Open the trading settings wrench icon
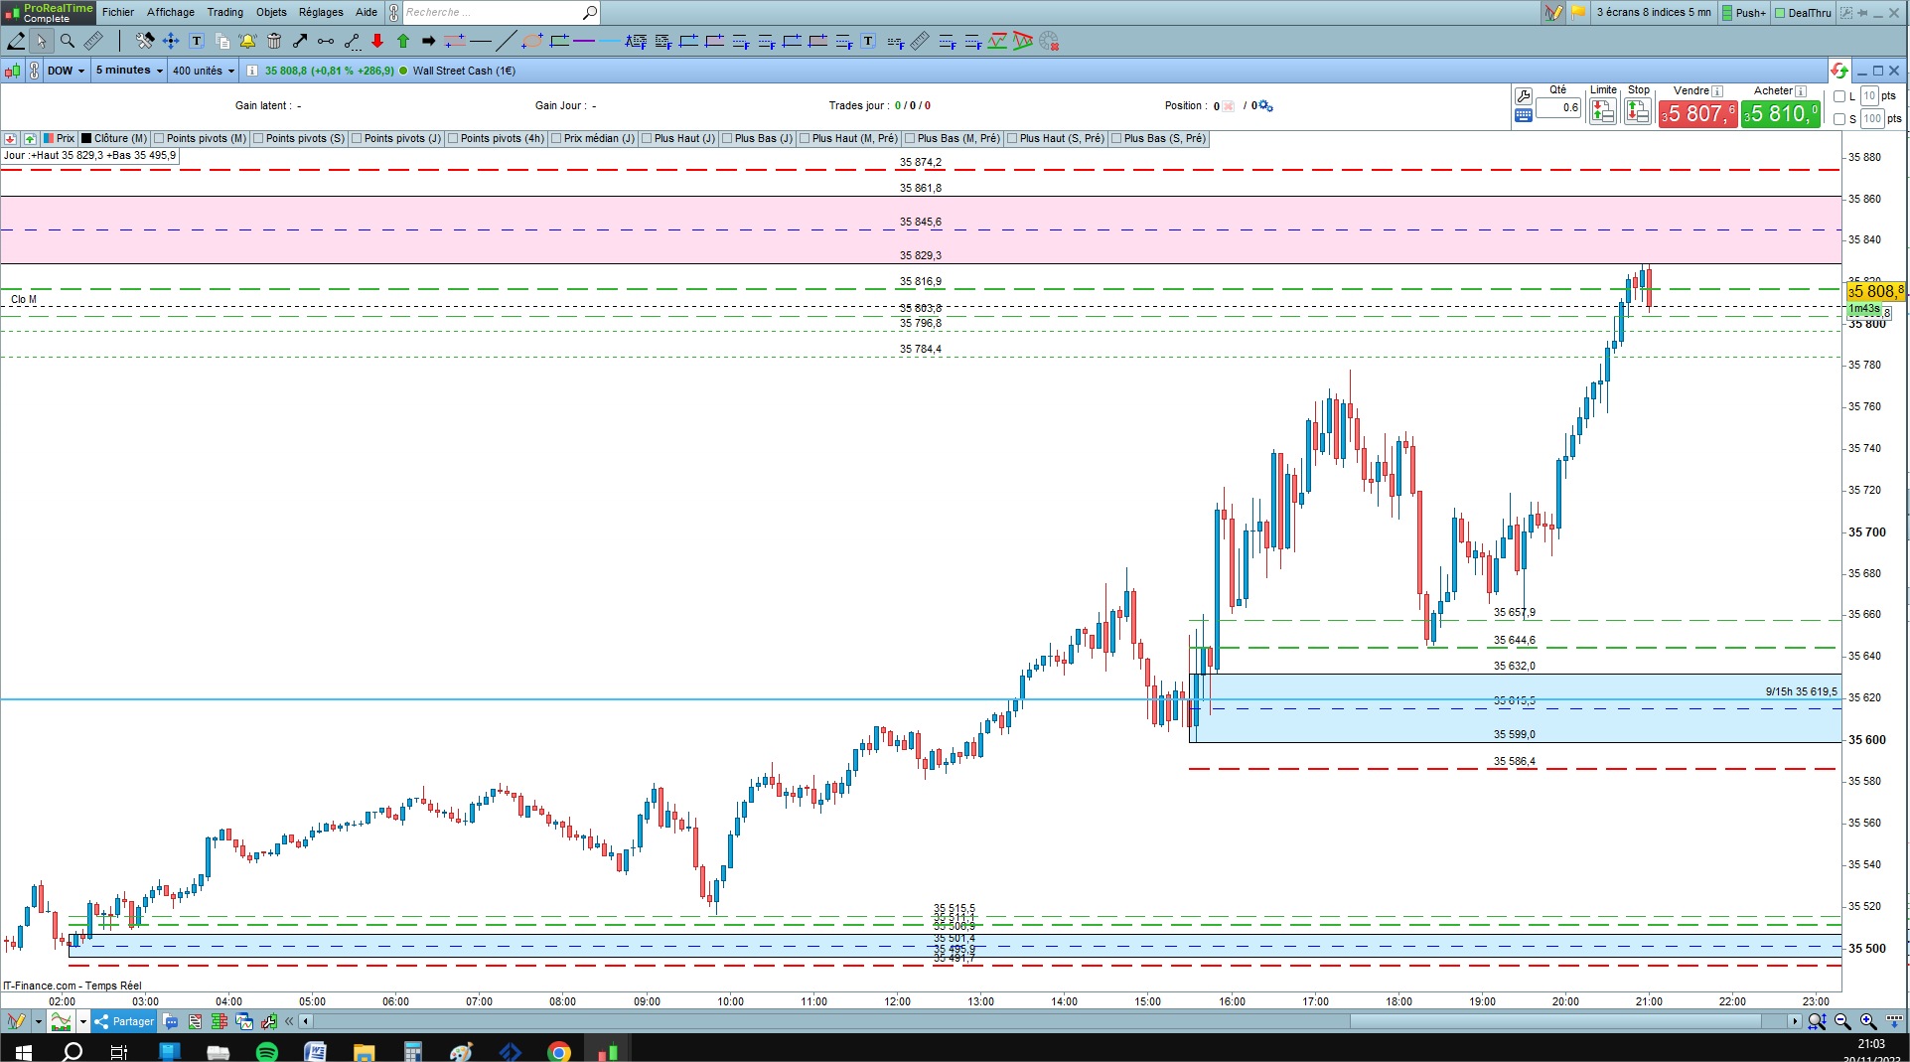Screen dimensions: 1910x1062 (x=1524, y=96)
